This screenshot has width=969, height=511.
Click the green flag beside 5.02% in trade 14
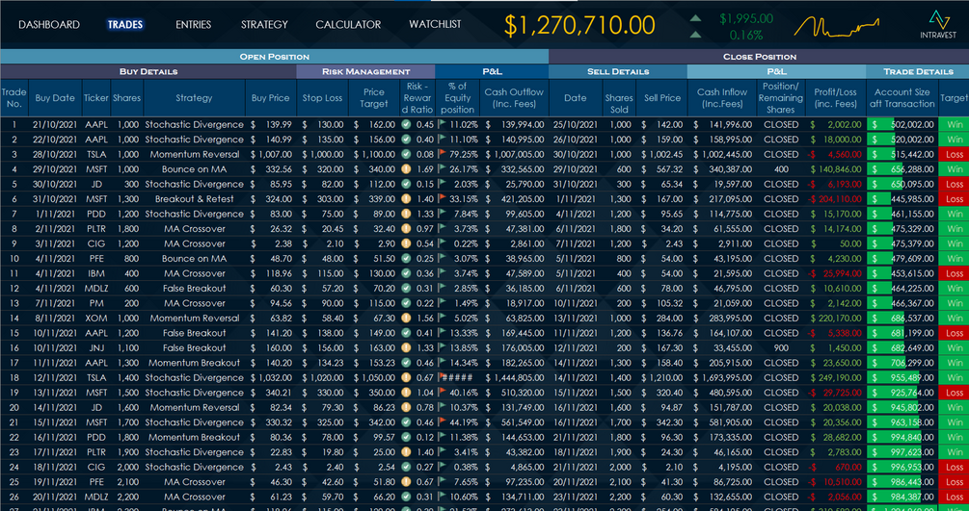pos(442,318)
